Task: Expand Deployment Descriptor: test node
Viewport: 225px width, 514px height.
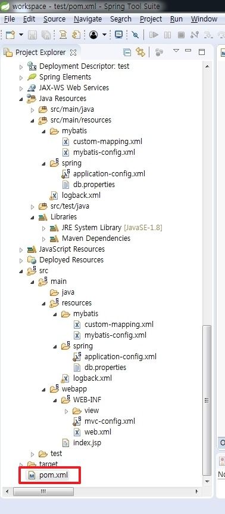Action: coord(21,67)
